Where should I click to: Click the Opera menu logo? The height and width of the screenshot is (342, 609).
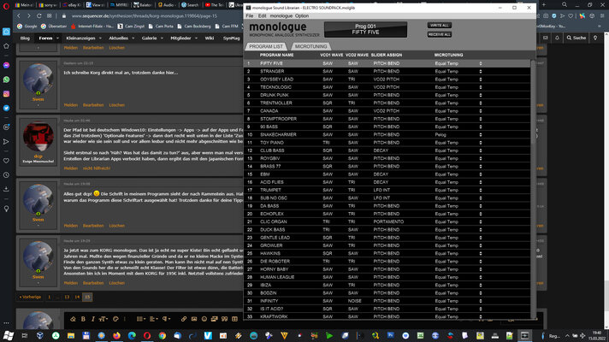(6, 6)
